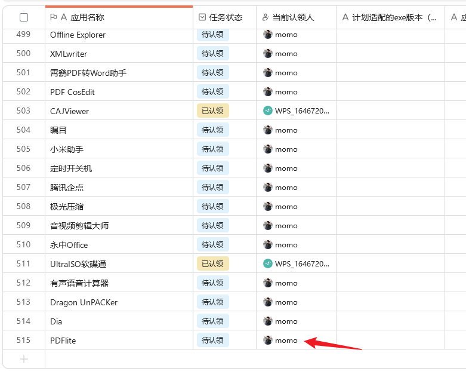Screen dimensions: 466x371
Task: Add a new row with the plus icon
Action: coord(24,359)
